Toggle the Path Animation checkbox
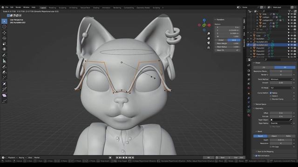This screenshot has width=298, height=167. click(x=257, y=156)
